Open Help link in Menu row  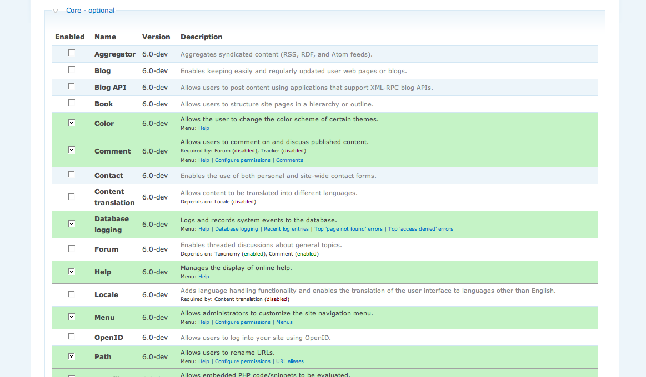(203, 322)
